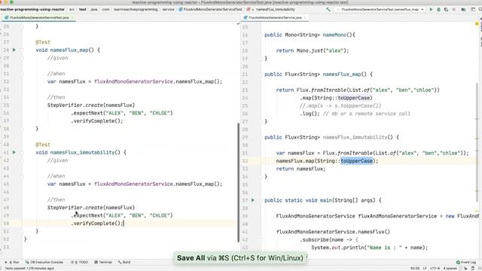This screenshot has width=482, height=271.
Task: Close the FluxAndMonoGeneratorService.java tab
Action: coord(305,17)
